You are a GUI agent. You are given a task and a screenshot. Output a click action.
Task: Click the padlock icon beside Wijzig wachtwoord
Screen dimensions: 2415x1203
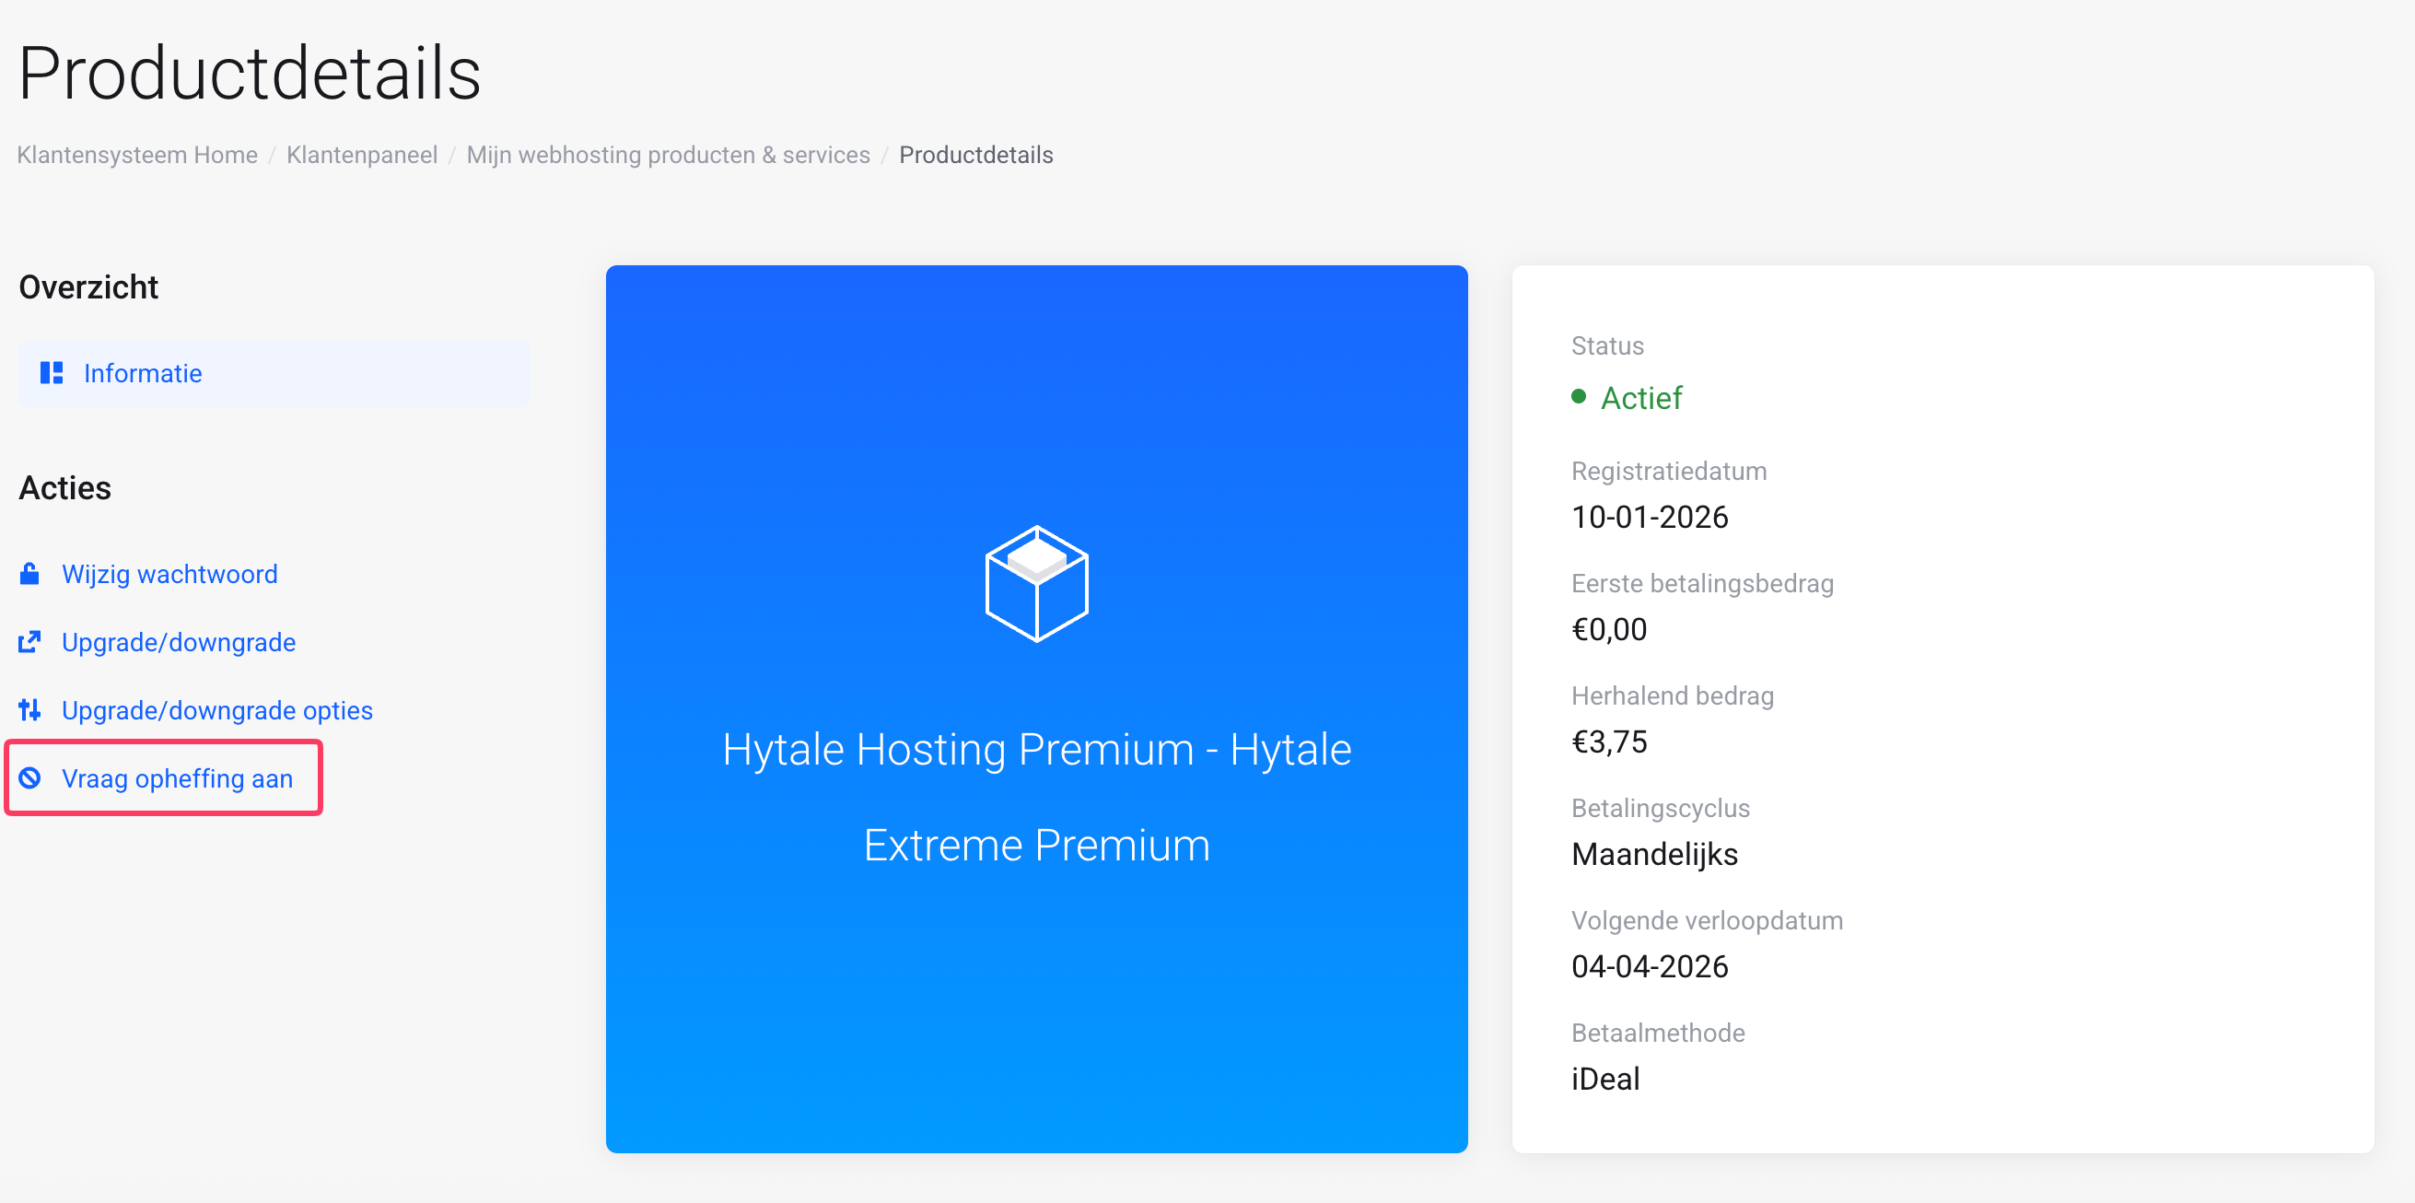[x=30, y=574]
